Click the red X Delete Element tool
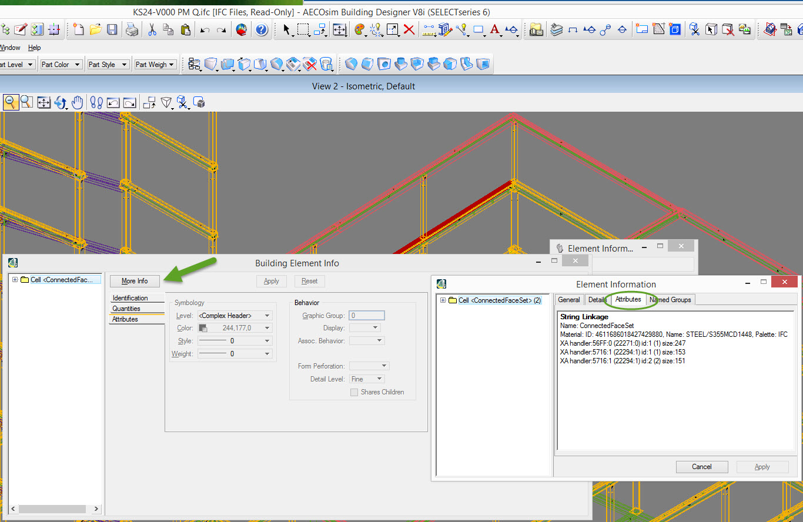803x522 pixels. point(409,29)
